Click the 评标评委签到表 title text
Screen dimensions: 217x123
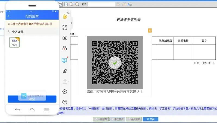[x=129, y=20]
